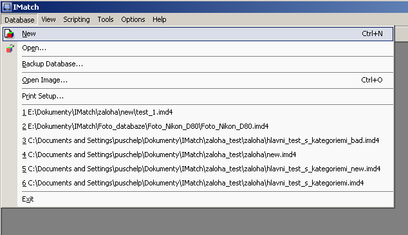408x235 pixels.
Task: Click the Ctrl+N shortcut label
Action: click(x=372, y=34)
